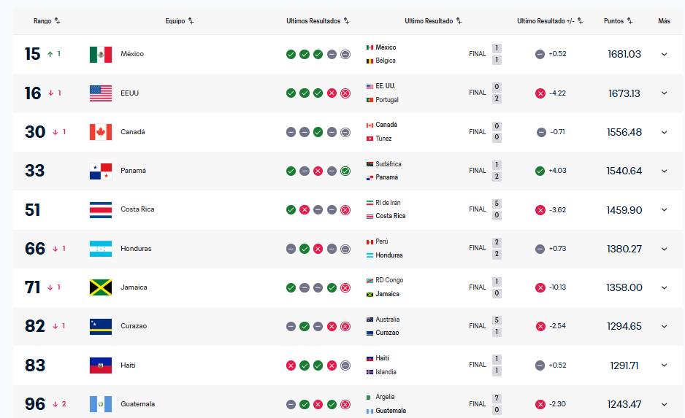Click the Costa Rica flag icon
Image resolution: width=685 pixels, height=418 pixels.
click(100, 209)
